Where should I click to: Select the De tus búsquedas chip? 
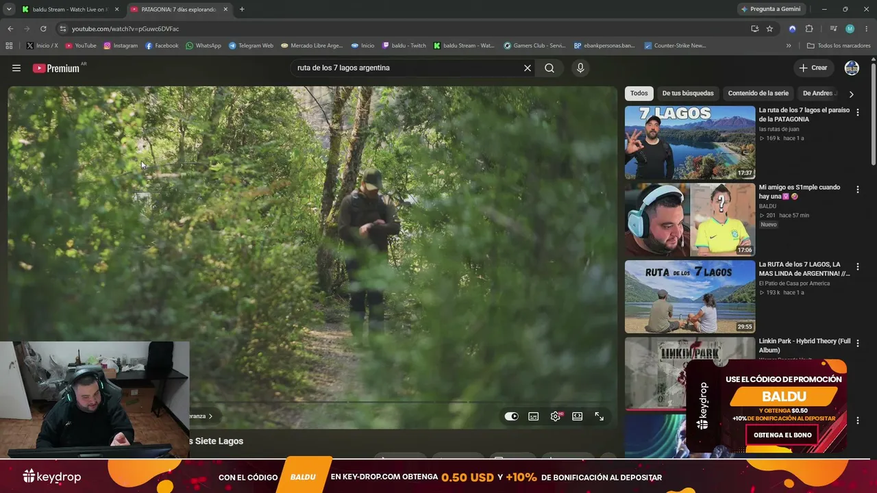coord(688,93)
